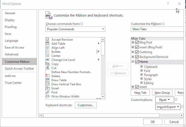
Task: Collapse the Home tree node
Action: pyautogui.click(x=133, y=62)
